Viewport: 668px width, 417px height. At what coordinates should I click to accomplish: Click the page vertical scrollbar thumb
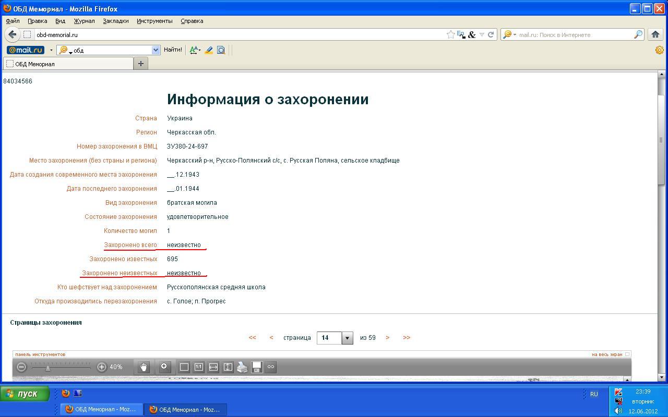point(661,140)
